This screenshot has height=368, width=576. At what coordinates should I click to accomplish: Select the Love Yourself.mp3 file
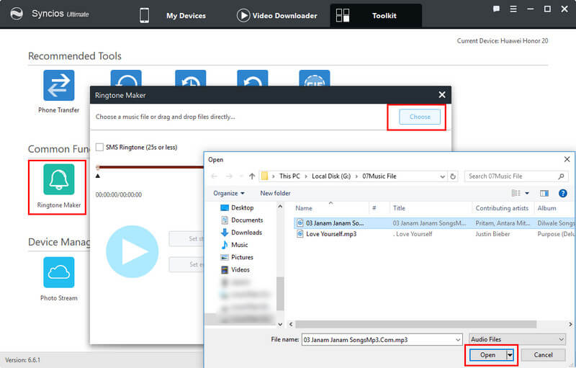[331, 234]
